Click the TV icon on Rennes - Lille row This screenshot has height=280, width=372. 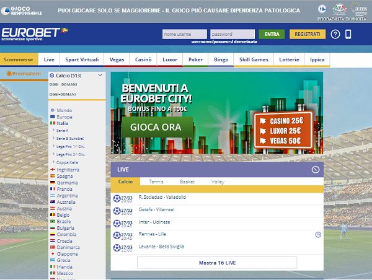coord(318,235)
